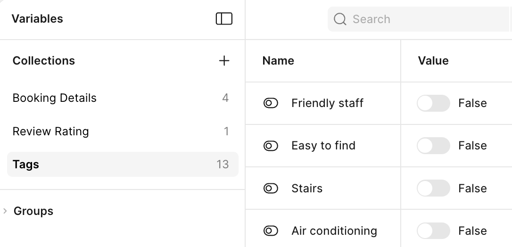Switch on Air conditioning value toggle
Viewport: 512px width, 247px height.
coord(433,231)
